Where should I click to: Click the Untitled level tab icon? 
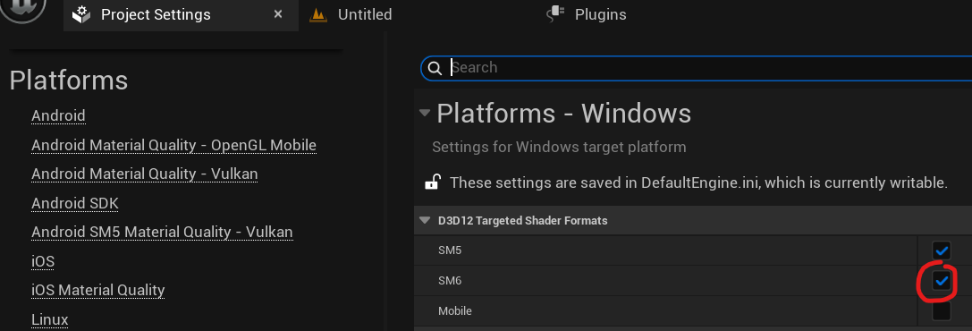coord(318,14)
